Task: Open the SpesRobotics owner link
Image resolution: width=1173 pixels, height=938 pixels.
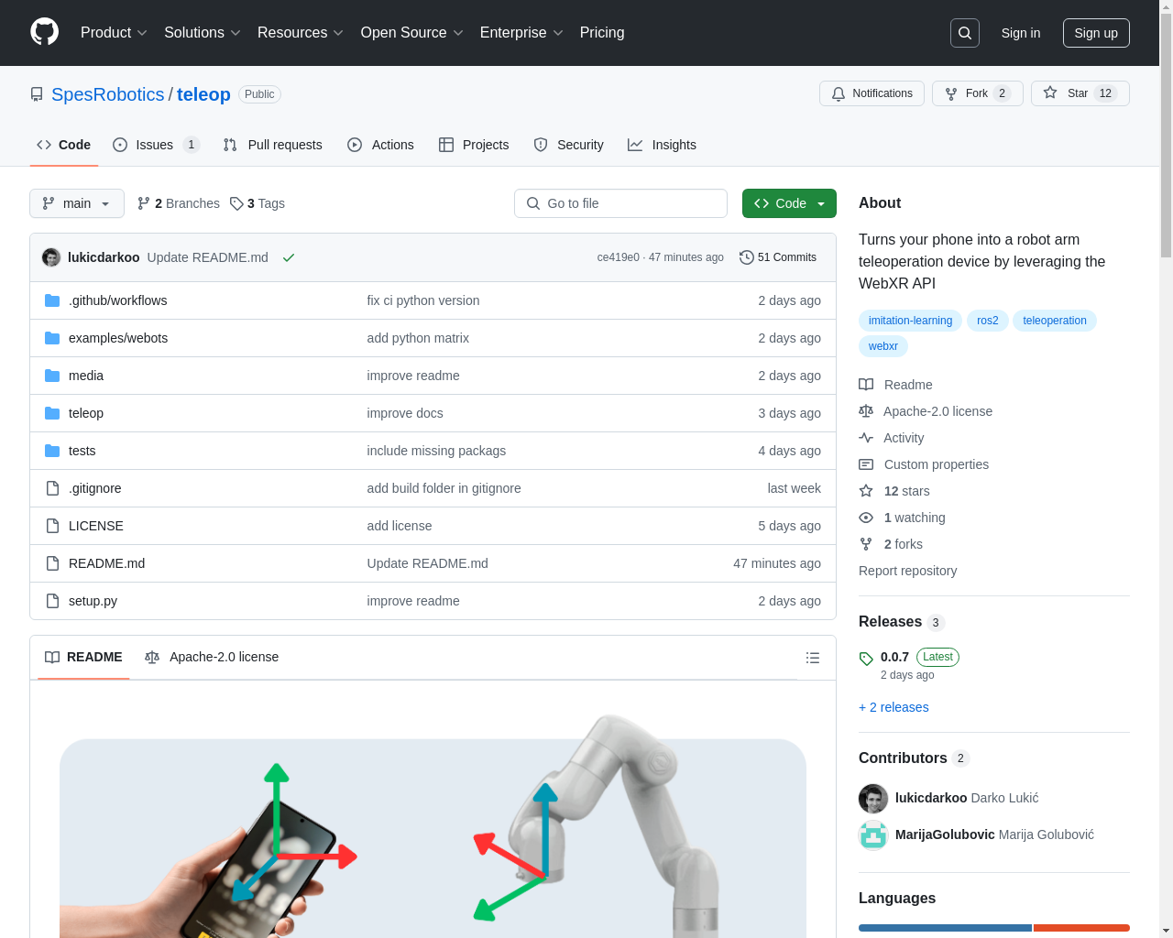Action: tap(108, 94)
